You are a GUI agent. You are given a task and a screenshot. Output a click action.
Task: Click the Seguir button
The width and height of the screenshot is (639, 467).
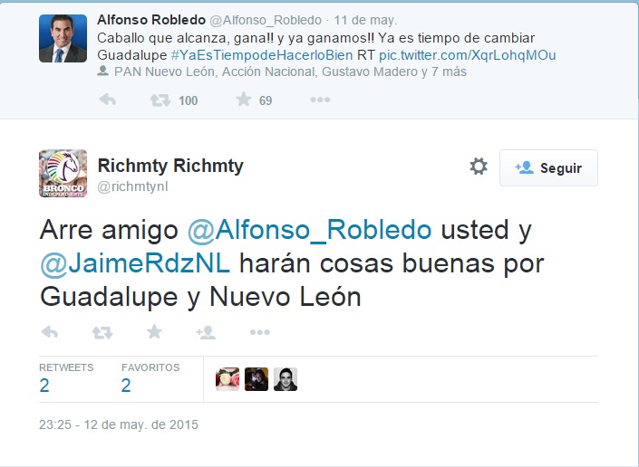[x=548, y=167]
